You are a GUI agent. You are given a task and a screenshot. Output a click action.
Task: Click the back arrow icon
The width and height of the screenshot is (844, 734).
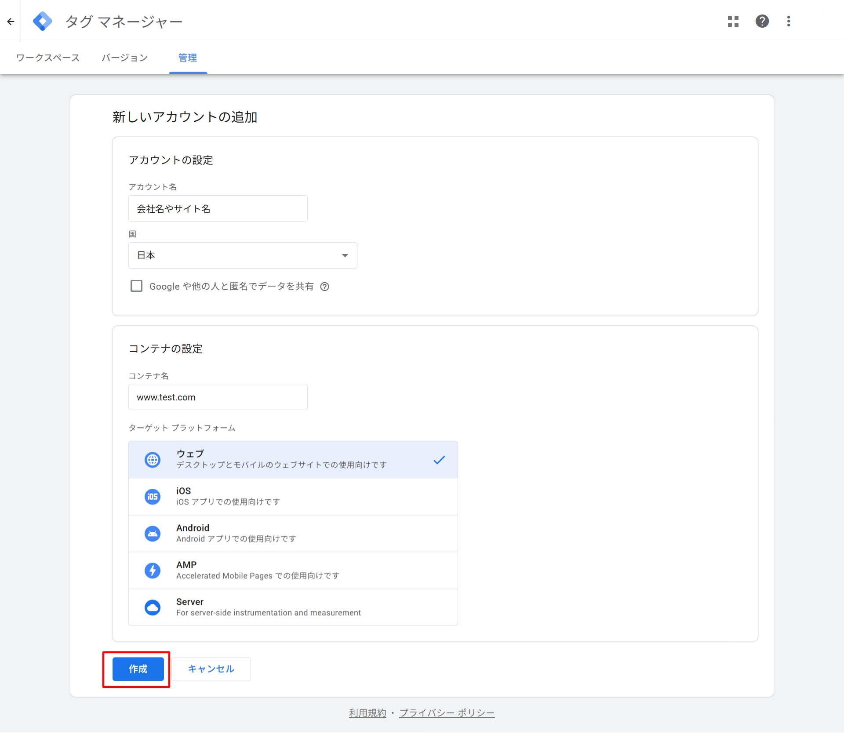coord(11,21)
